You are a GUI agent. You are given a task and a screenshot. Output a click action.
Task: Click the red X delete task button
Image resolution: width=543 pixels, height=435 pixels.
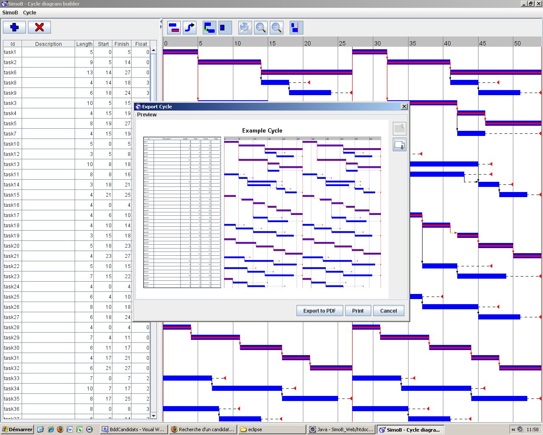coord(39,27)
